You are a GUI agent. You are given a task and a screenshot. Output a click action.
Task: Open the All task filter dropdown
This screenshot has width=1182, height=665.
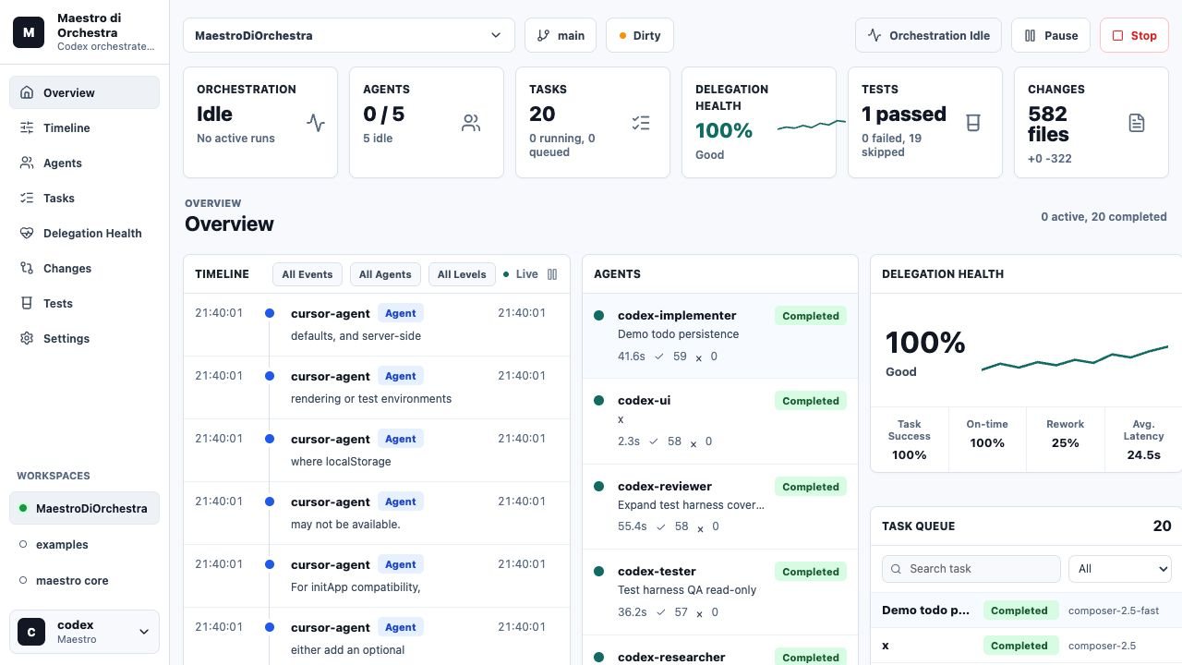click(x=1120, y=569)
